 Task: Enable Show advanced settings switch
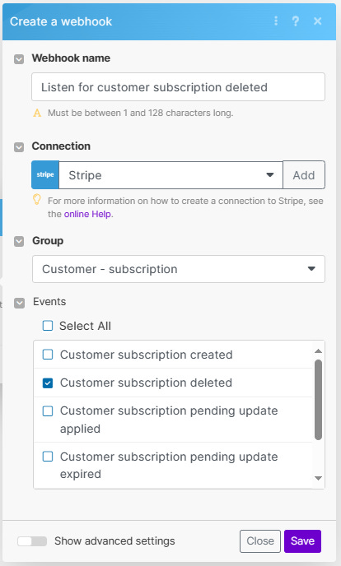click(x=32, y=541)
